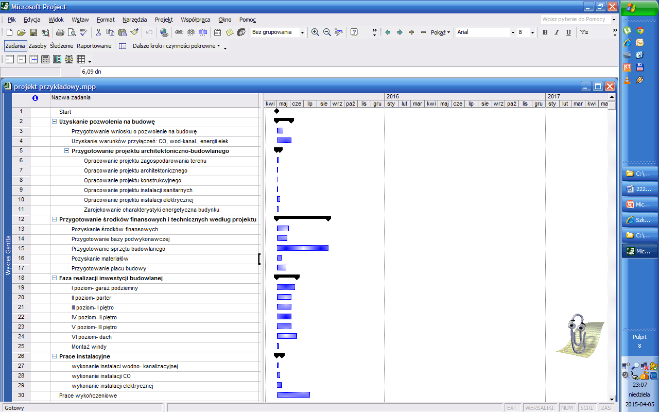Open Google Chrome from the quick launch
The image size is (659, 412).
tap(640, 30)
